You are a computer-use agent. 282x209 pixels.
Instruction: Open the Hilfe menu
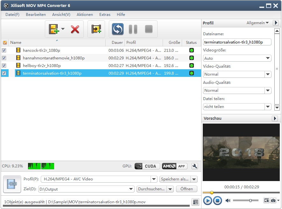pyautogui.click(x=121, y=15)
